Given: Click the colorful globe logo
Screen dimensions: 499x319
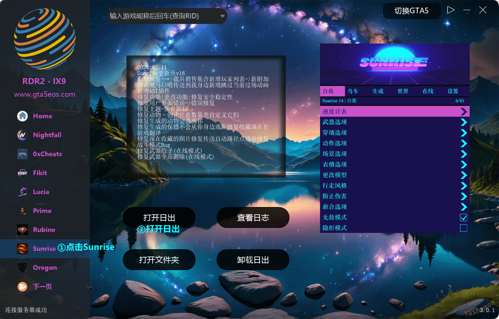Looking at the screenshot, I should pos(45,39).
